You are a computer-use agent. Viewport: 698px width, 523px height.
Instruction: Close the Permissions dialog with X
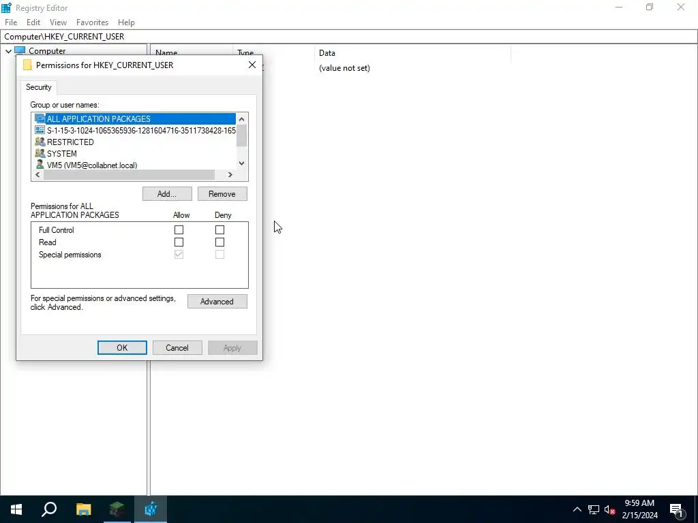252,65
